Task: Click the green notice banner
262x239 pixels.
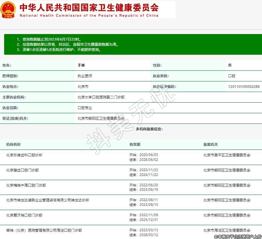Action: coord(131,44)
